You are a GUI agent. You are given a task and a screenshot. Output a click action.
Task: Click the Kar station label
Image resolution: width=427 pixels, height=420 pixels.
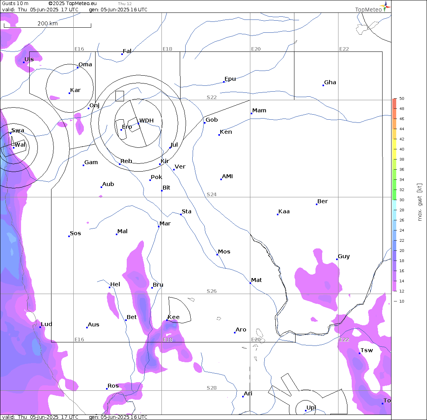tap(75, 90)
